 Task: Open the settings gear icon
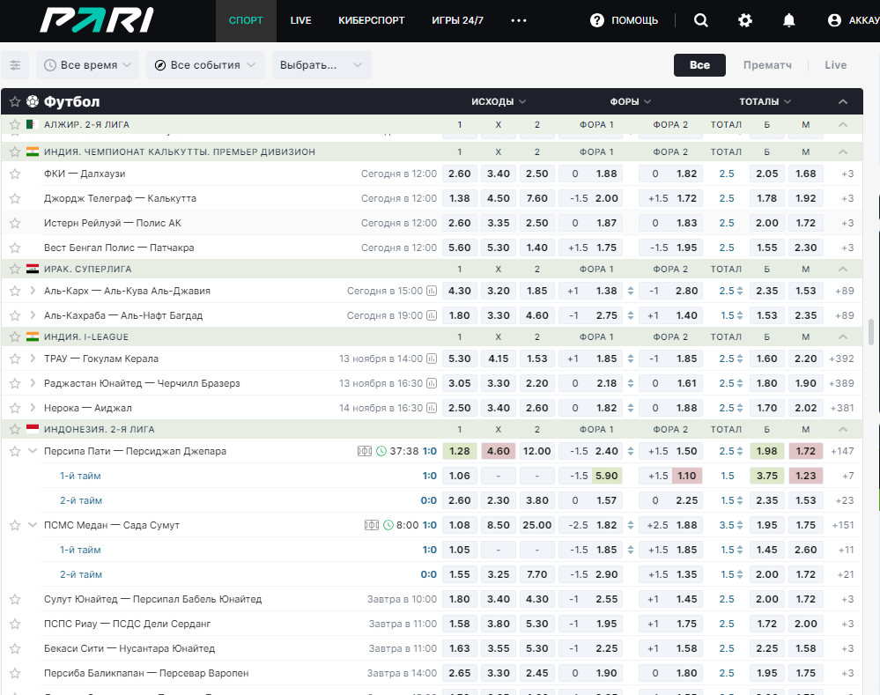(744, 20)
